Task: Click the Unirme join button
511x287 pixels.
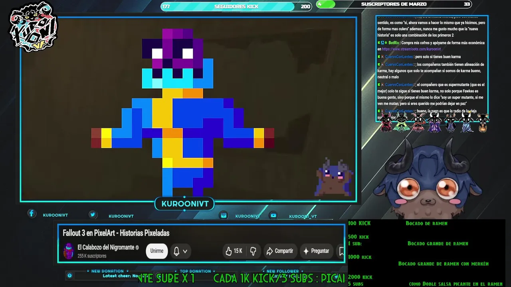Action: tap(157, 251)
